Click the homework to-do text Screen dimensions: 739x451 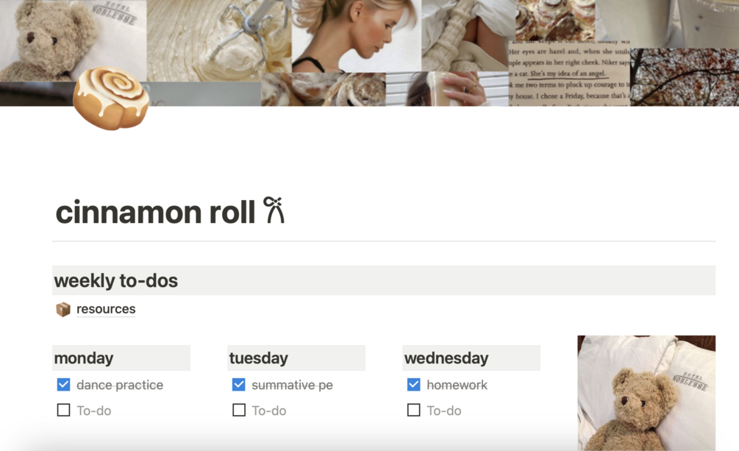pyautogui.click(x=457, y=385)
